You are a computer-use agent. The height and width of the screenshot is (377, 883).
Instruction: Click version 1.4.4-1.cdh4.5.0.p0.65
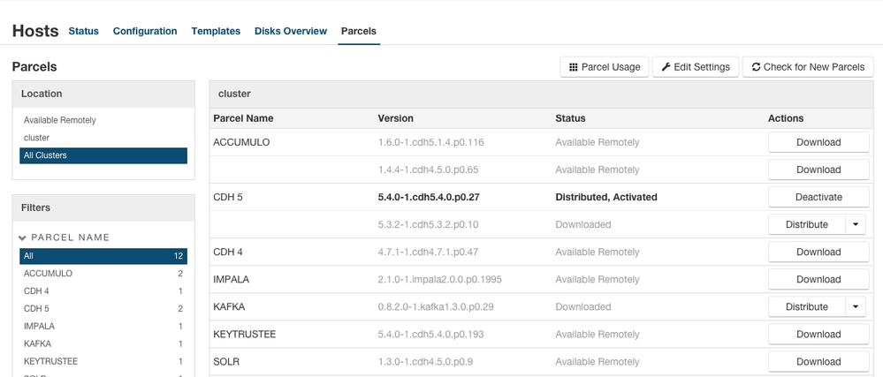pos(428,170)
